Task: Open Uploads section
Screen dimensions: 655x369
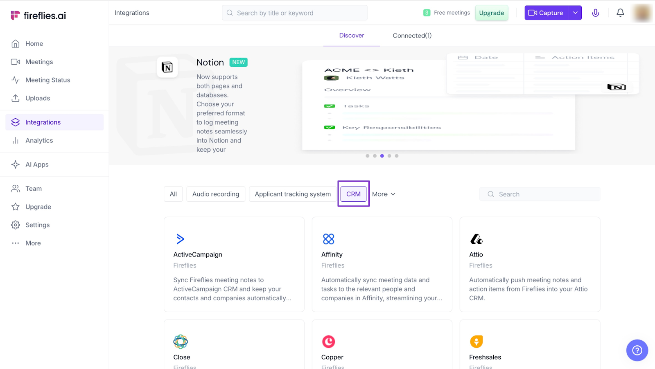Action: (54, 98)
